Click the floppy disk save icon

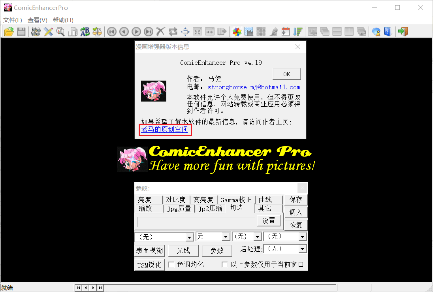(x=21, y=32)
